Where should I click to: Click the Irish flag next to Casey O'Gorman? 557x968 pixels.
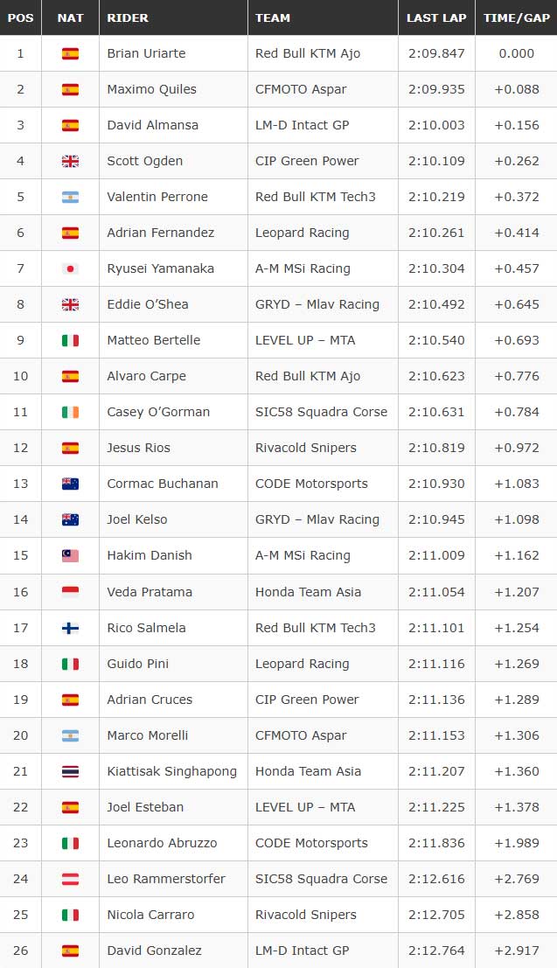(70, 412)
